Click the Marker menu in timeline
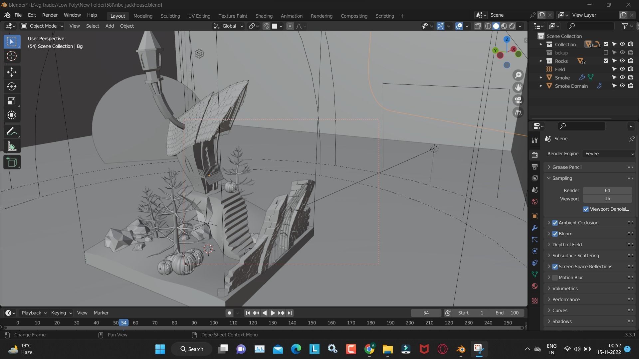The image size is (639, 359). coord(101,313)
